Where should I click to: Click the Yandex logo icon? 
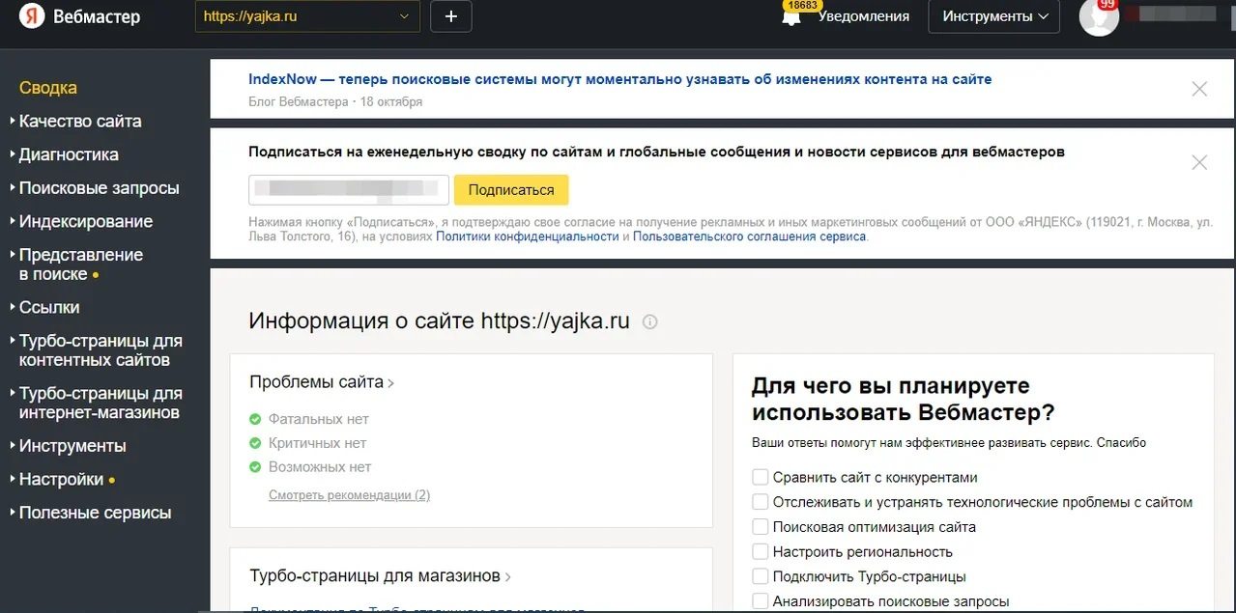[x=32, y=17]
